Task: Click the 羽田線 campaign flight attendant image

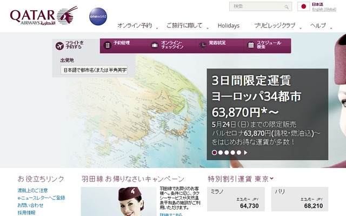Action: (118, 201)
